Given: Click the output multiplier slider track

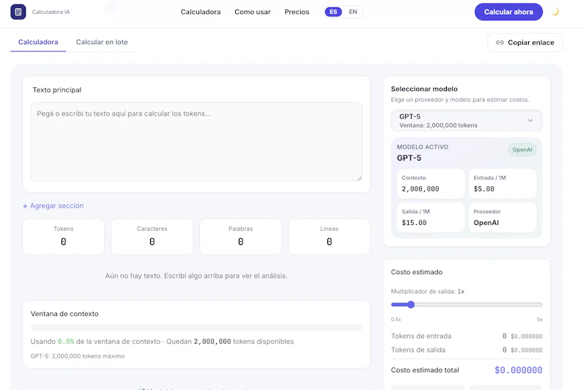Looking at the screenshot, I should coord(467,304).
